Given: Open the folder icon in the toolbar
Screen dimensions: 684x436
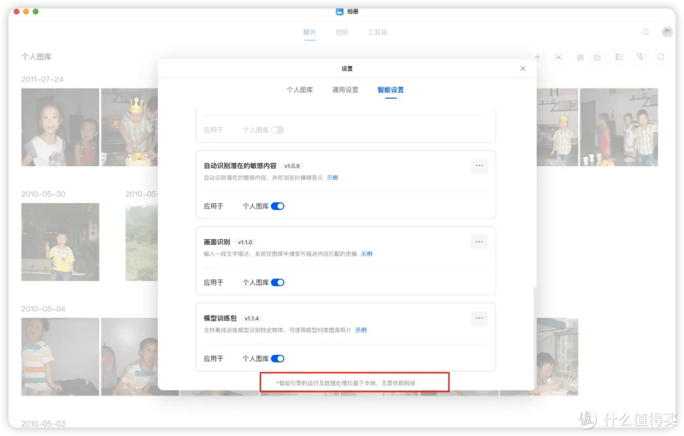Looking at the screenshot, I should pos(597,56).
